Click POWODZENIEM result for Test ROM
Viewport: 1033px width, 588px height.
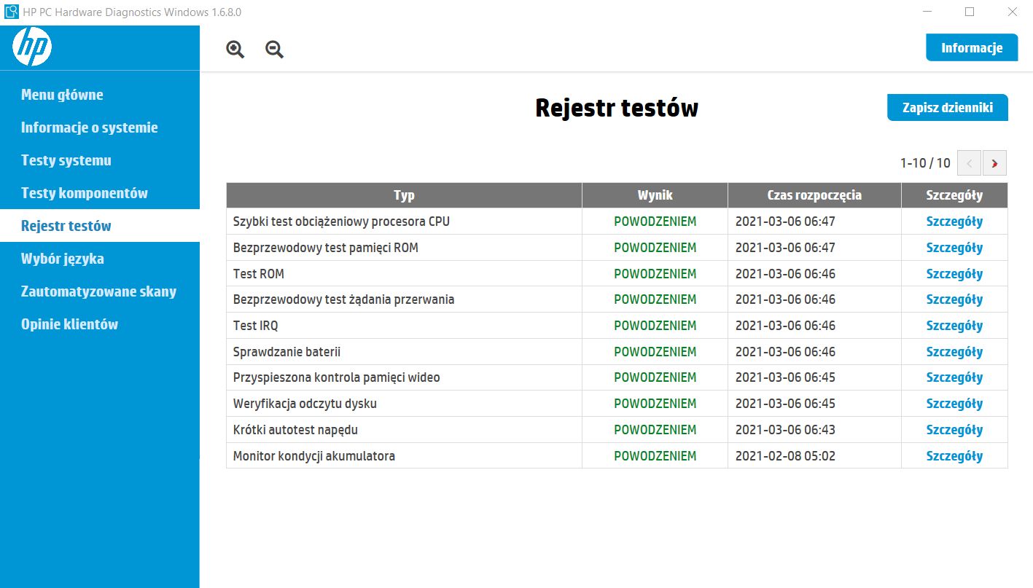click(655, 274)
